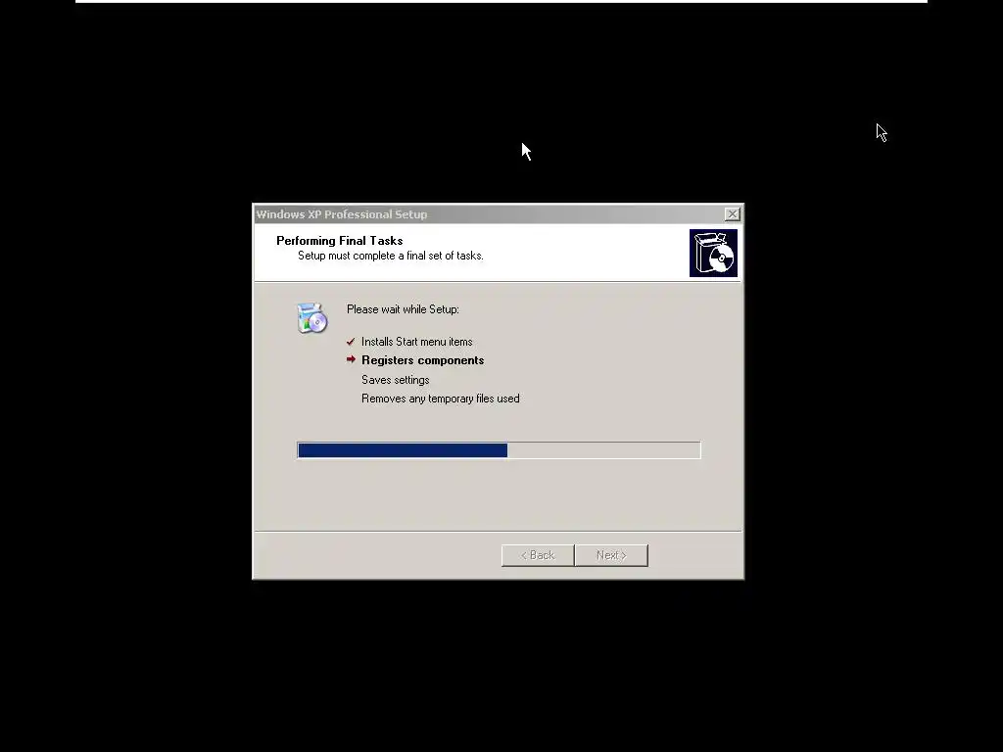Click the 'Saves settings' step
The width and height of the screenshot is (1003, 752).
(396, 380)
